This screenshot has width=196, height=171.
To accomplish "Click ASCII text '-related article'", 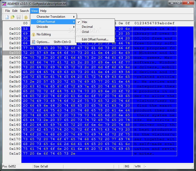I will point(154,77).
